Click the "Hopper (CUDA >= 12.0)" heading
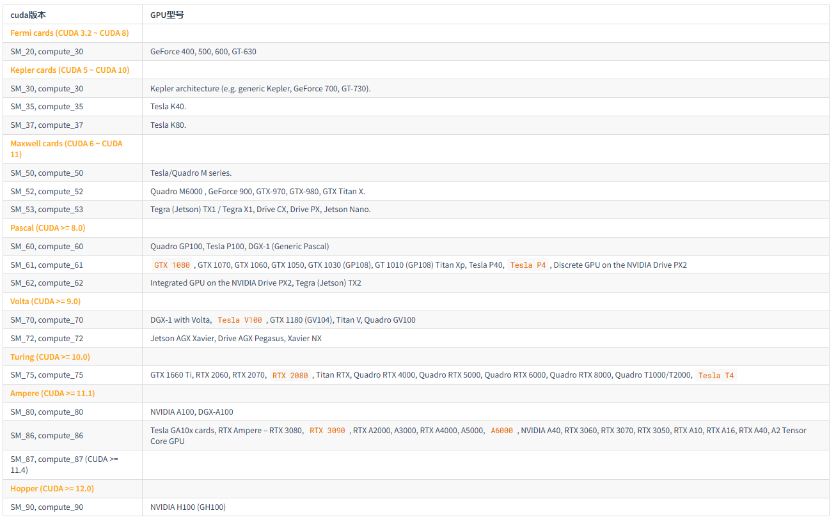Screen dimensions: 836x522 (x=52, y=489)
